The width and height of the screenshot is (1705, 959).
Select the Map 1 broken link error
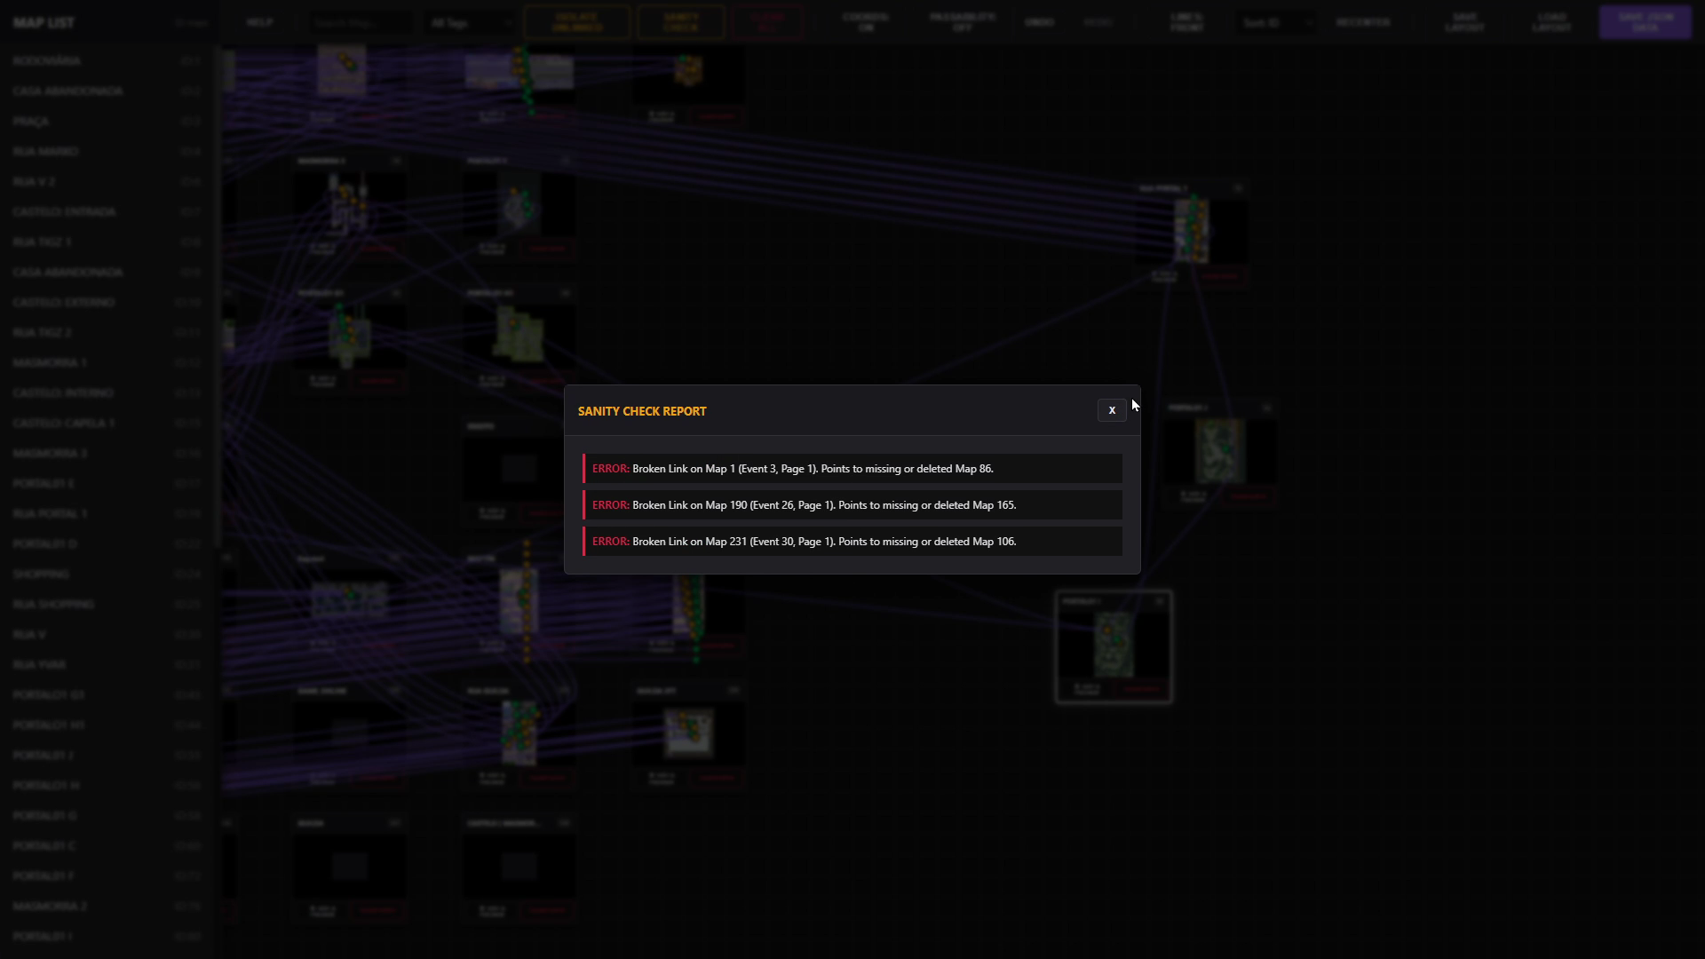point(852,469)
